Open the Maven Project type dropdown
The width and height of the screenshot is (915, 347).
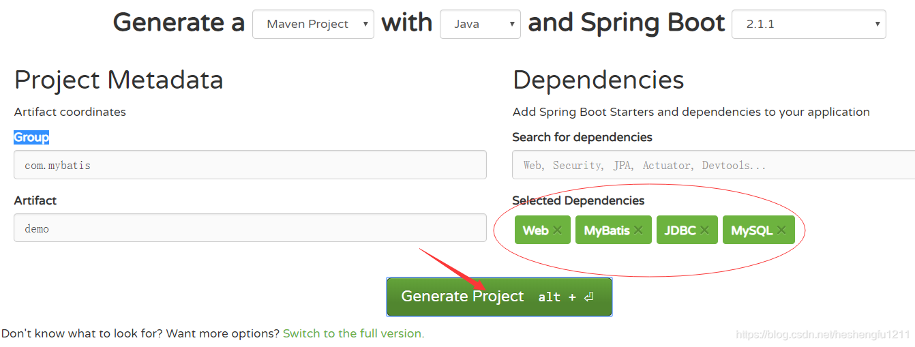click(x=313, y=24)
